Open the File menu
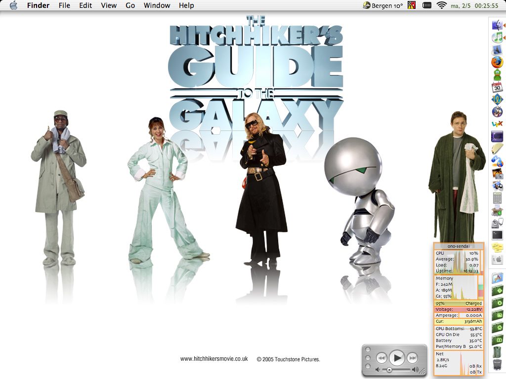 pos(64,5)
